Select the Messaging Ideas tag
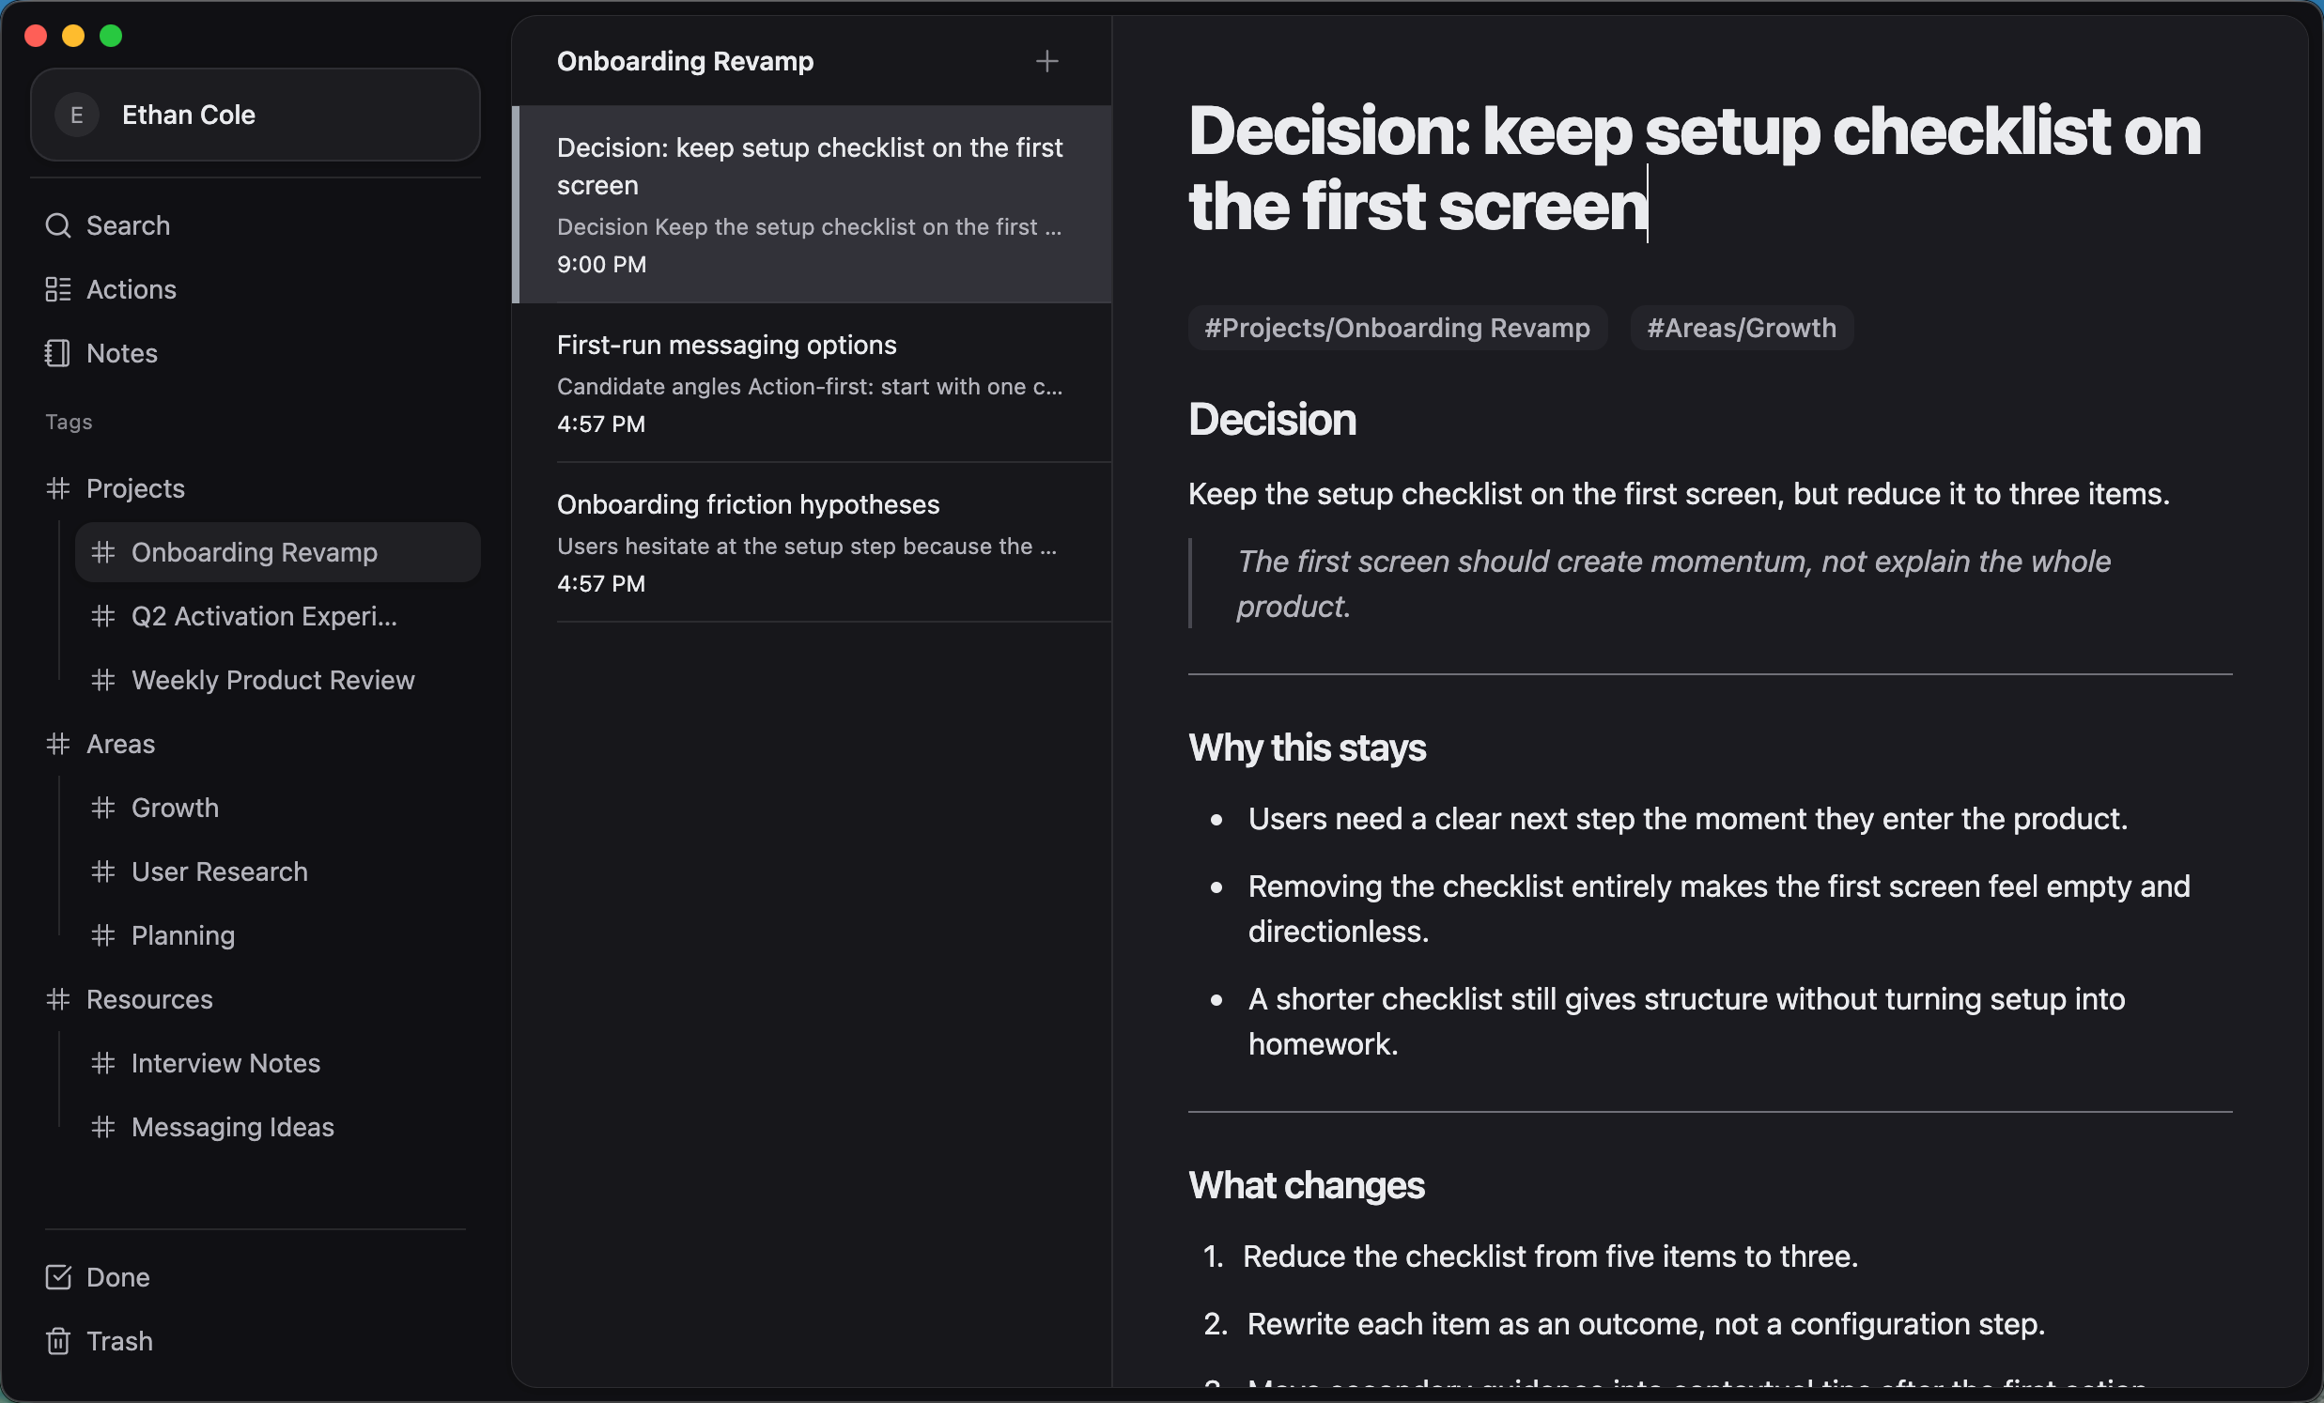2324x1403 pixels. [232, 1127]
